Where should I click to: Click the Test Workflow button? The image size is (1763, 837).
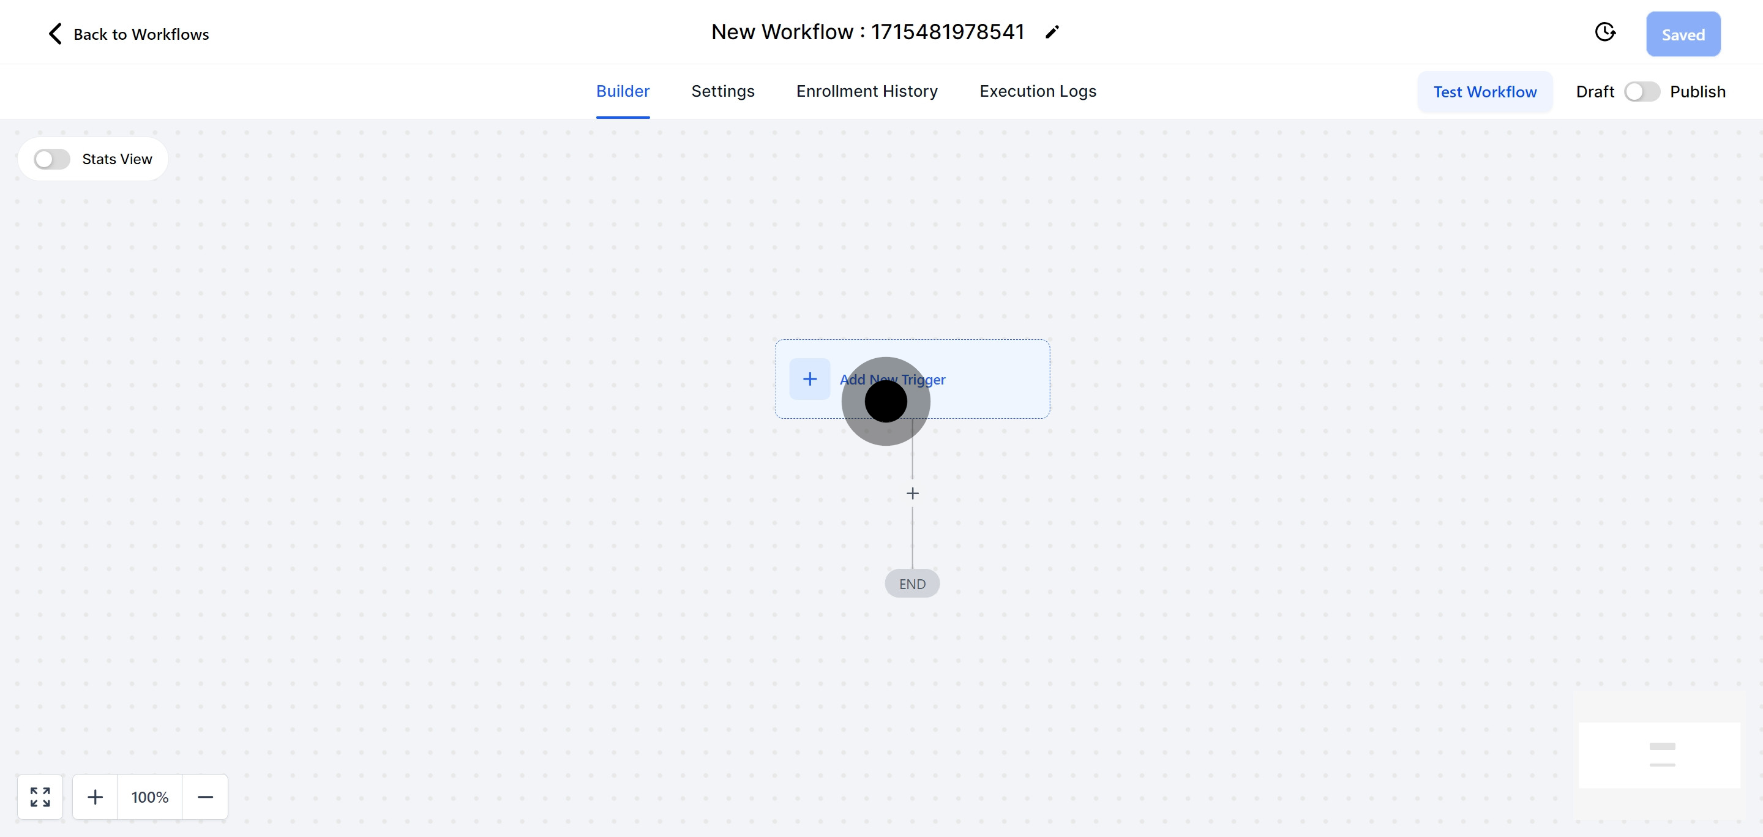(x=1484, y=92)
